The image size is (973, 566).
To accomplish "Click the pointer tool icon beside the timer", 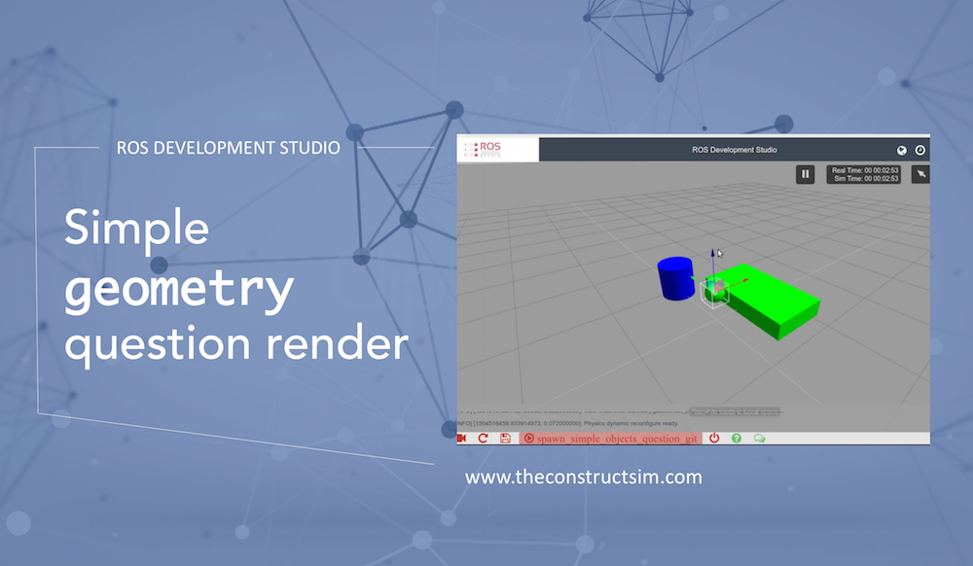I will 920,174.
